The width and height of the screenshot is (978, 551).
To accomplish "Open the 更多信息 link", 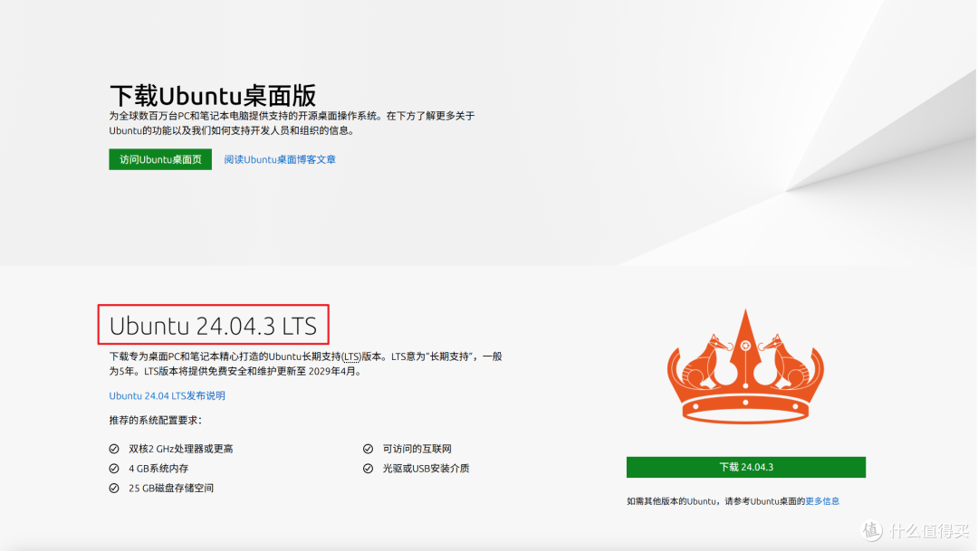I will coord(822,501).
